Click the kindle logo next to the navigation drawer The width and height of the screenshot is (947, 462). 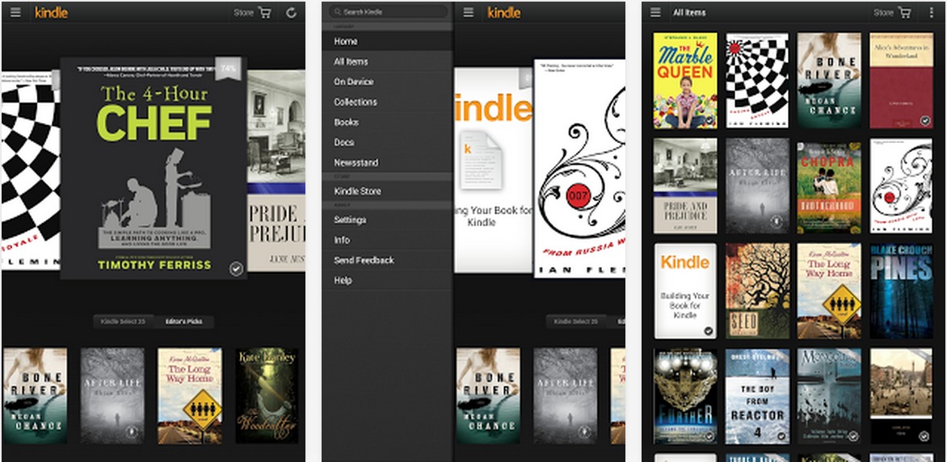point(503,12)
